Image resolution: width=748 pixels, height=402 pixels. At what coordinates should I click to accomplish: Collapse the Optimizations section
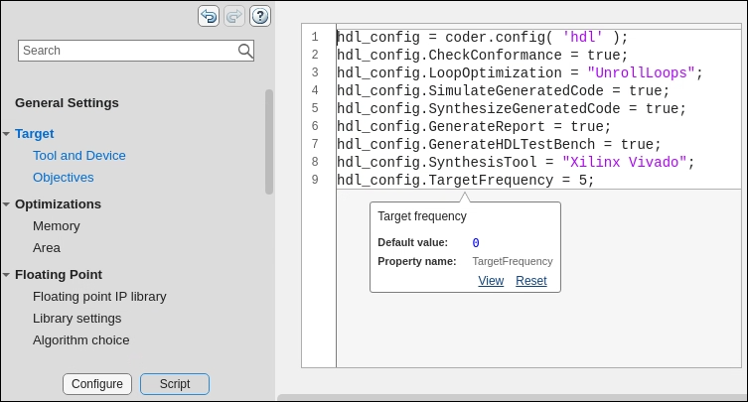pyautogui.click(x=6, y=204)
